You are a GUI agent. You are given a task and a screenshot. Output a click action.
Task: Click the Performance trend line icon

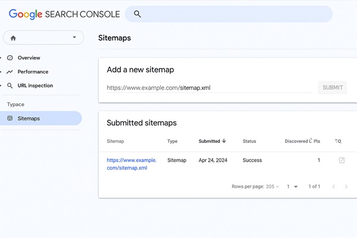point(10,71)
